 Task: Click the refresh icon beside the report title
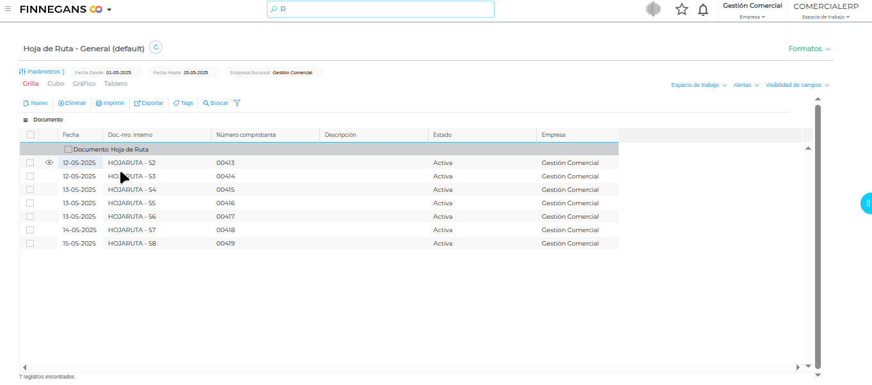coord(155,47)
